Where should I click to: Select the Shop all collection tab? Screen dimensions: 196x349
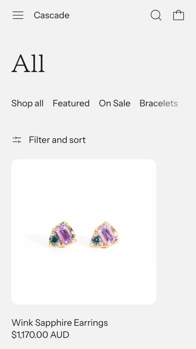[27, 103]
